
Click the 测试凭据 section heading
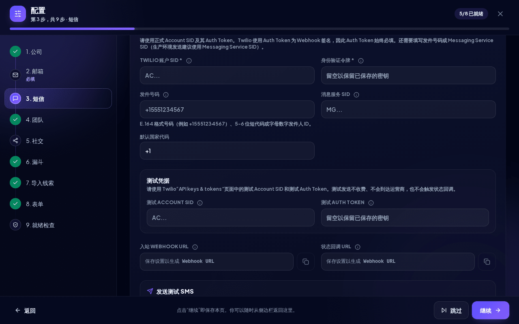coord(158,181)
